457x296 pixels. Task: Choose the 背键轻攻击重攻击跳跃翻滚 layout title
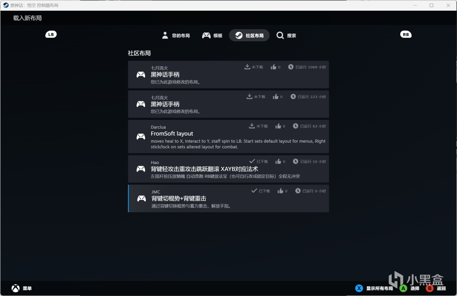(x=204, y=169)
